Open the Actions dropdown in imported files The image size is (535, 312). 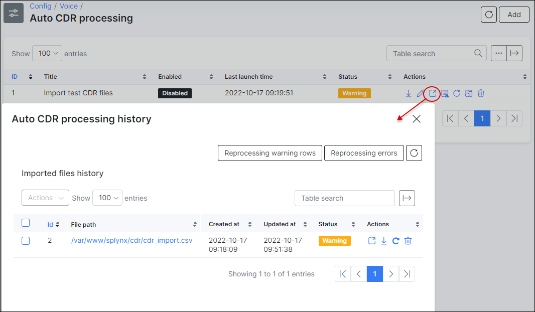coord(45,198)
